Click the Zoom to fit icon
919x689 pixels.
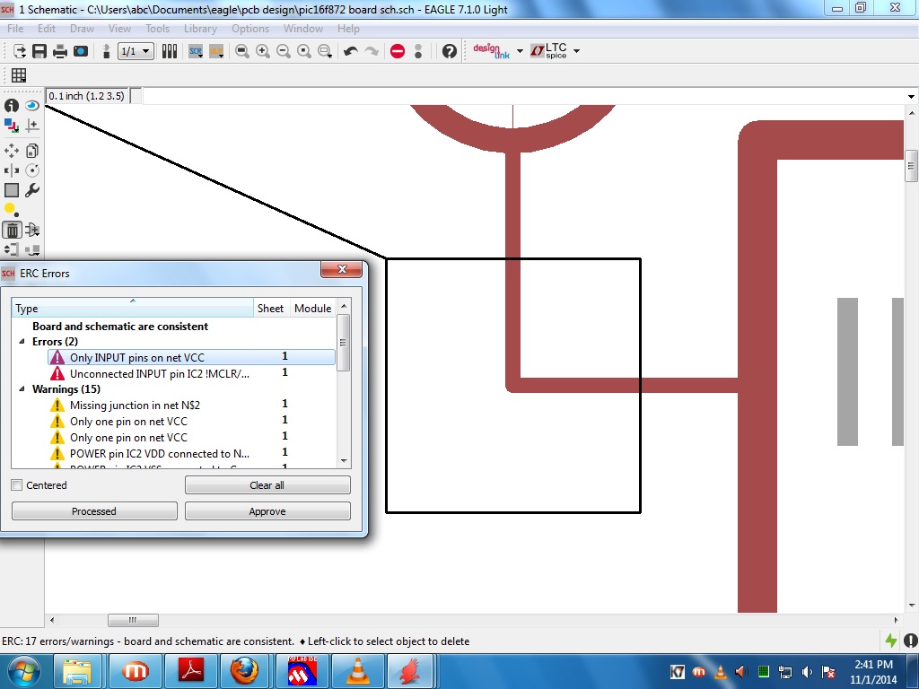(242, 51)
